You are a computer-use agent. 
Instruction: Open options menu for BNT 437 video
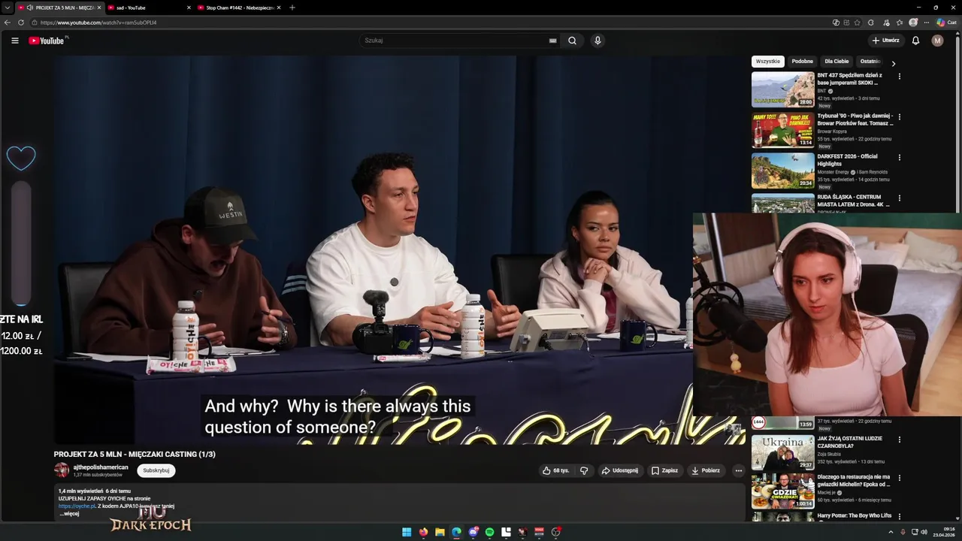899,76
